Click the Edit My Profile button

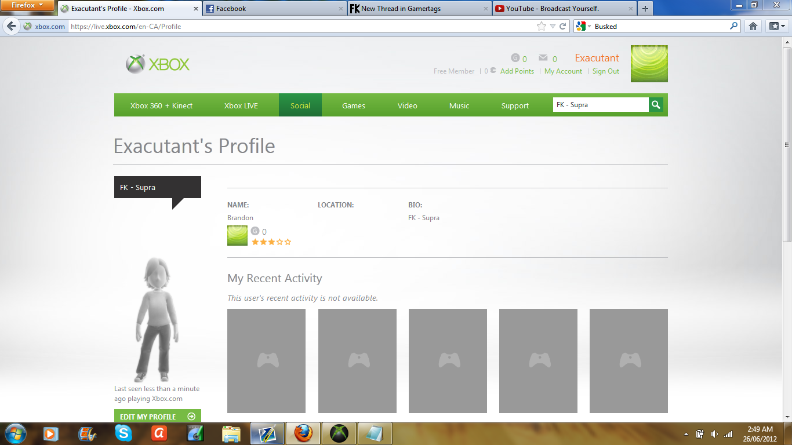158,417
